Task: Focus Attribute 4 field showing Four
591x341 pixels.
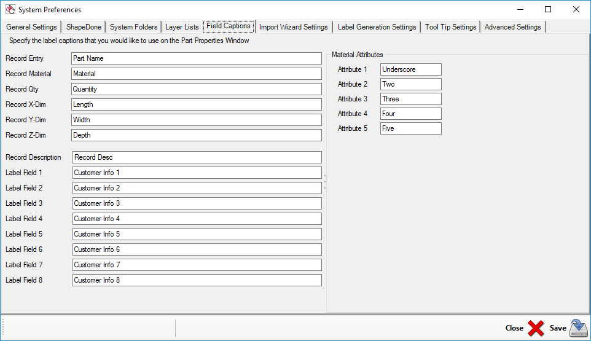Action: click(411, 114)
